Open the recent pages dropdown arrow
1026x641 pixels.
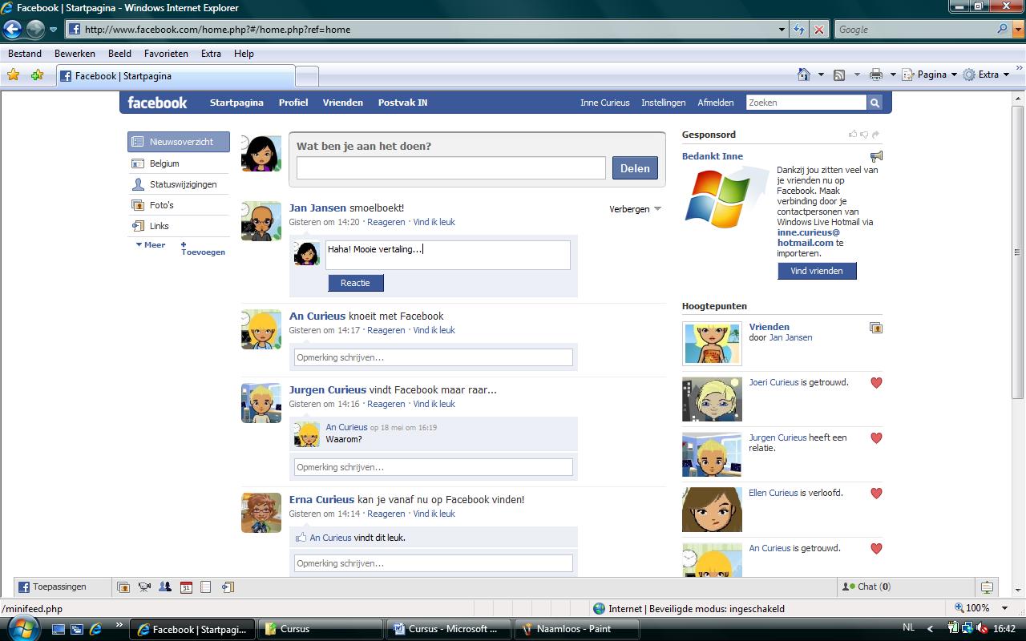[x=54, y=30]
